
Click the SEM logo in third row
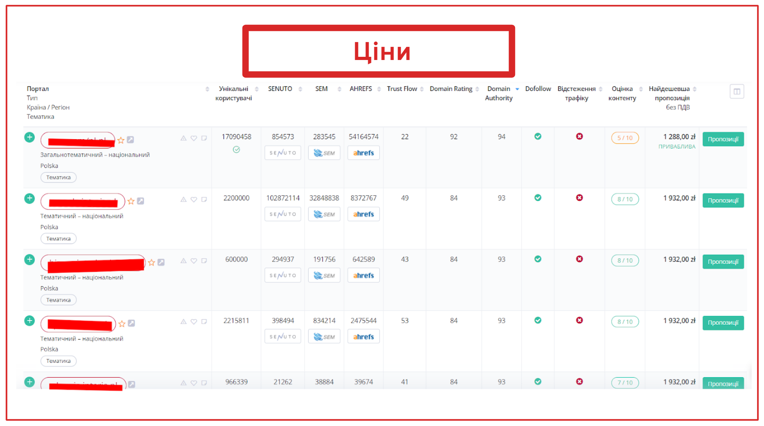324,276
